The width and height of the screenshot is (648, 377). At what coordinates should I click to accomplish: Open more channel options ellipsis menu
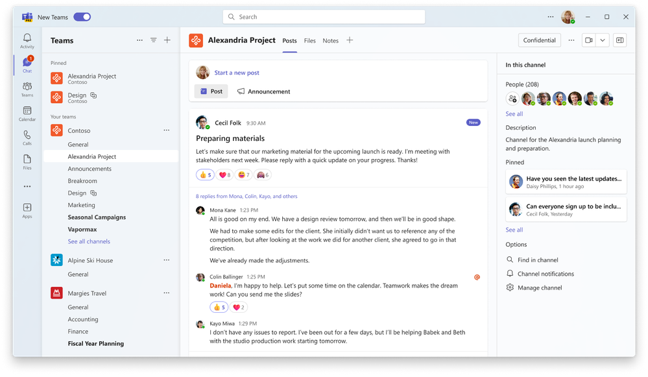[570, 40]
